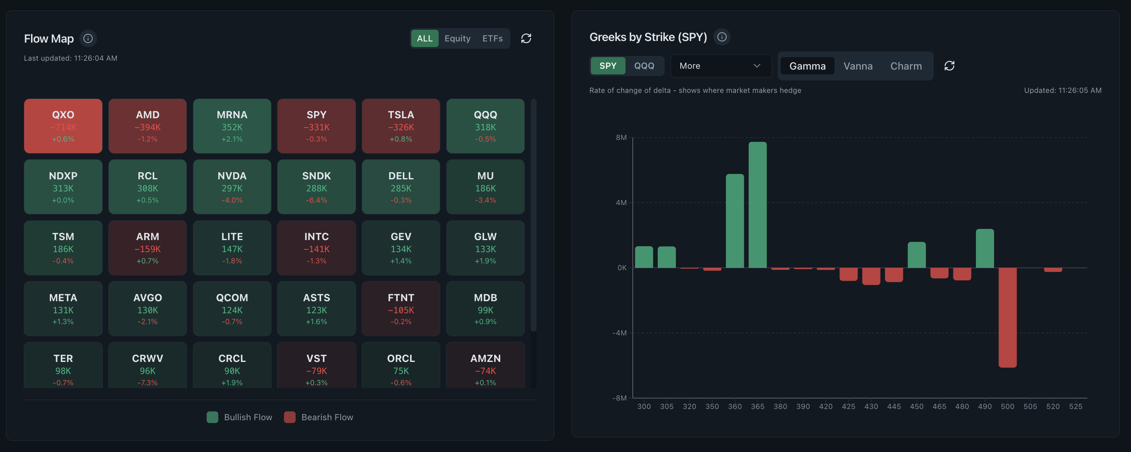Click the LITE flow tile
The height and width of the screenshot is (452, 1131).
(232, 248)
